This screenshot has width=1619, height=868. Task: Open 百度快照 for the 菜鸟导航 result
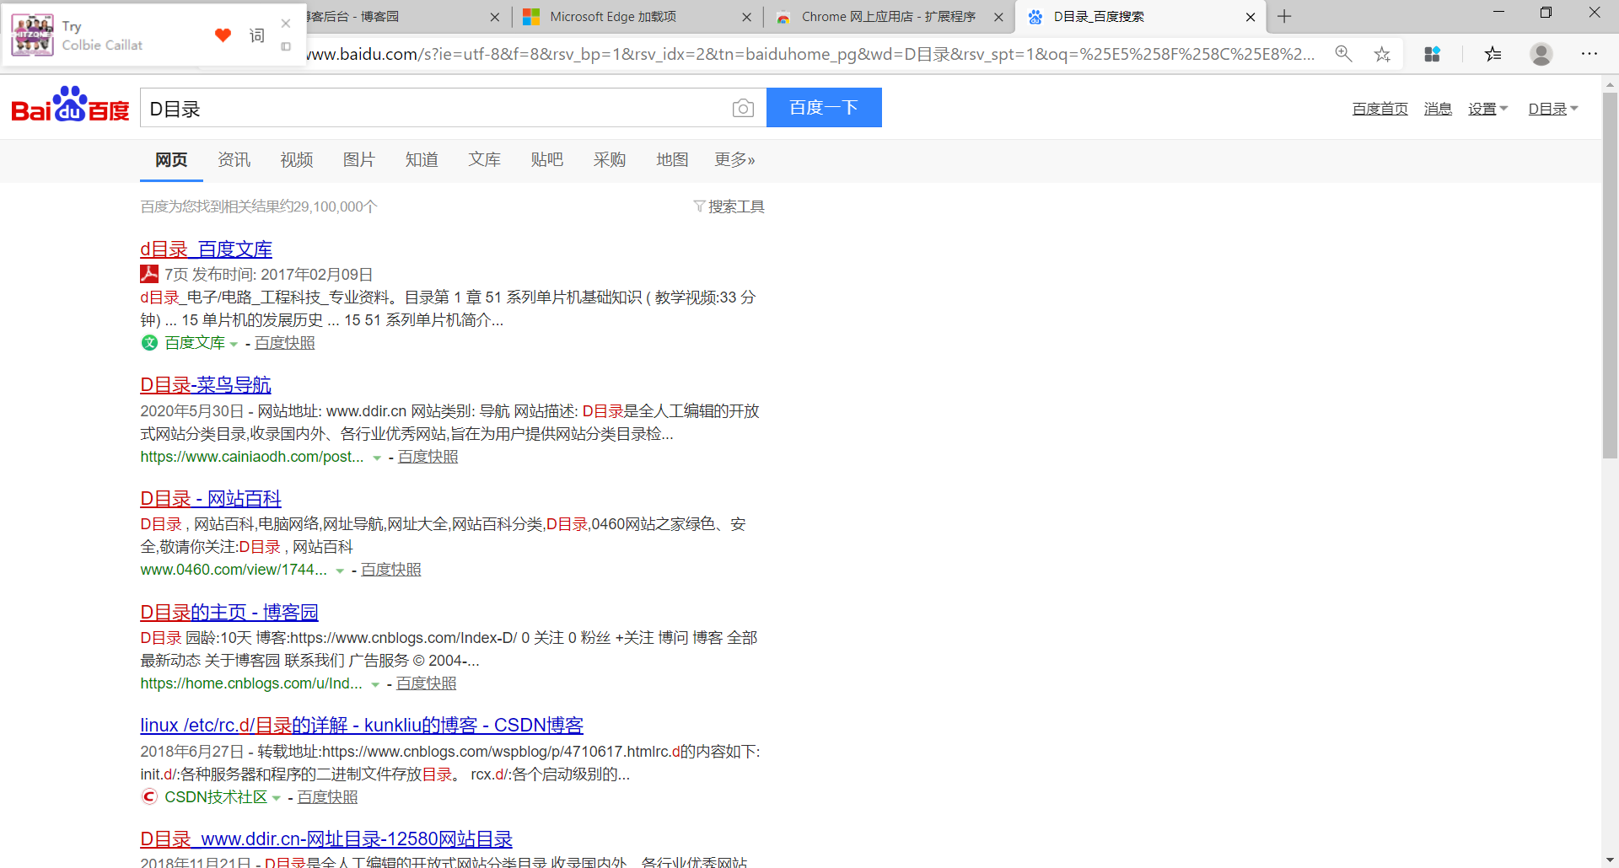428,457
